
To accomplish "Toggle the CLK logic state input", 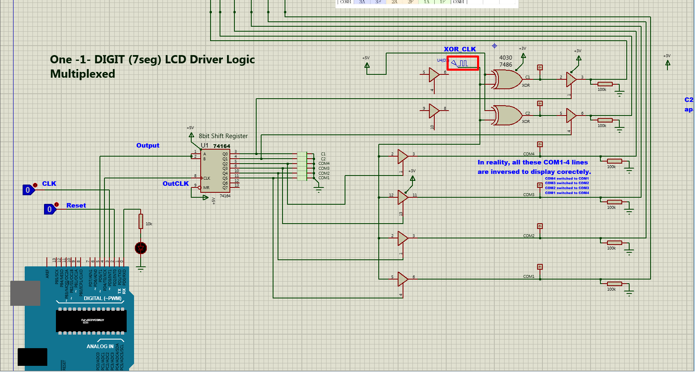I will pyautogui.click(x=28, y=190).
